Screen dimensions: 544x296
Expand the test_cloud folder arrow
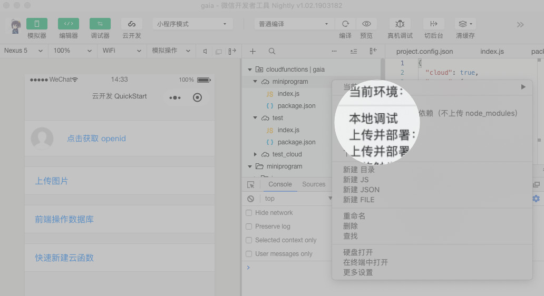[255, 154]
